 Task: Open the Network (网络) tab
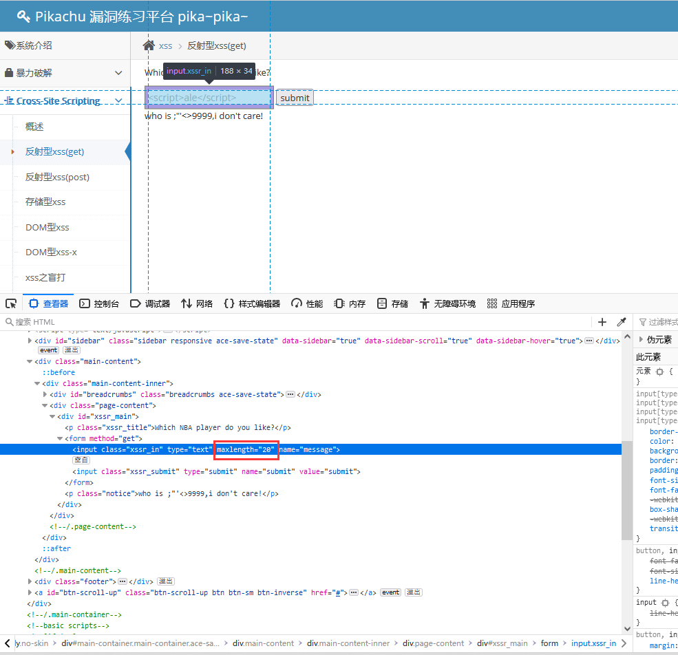coord(197,304)
